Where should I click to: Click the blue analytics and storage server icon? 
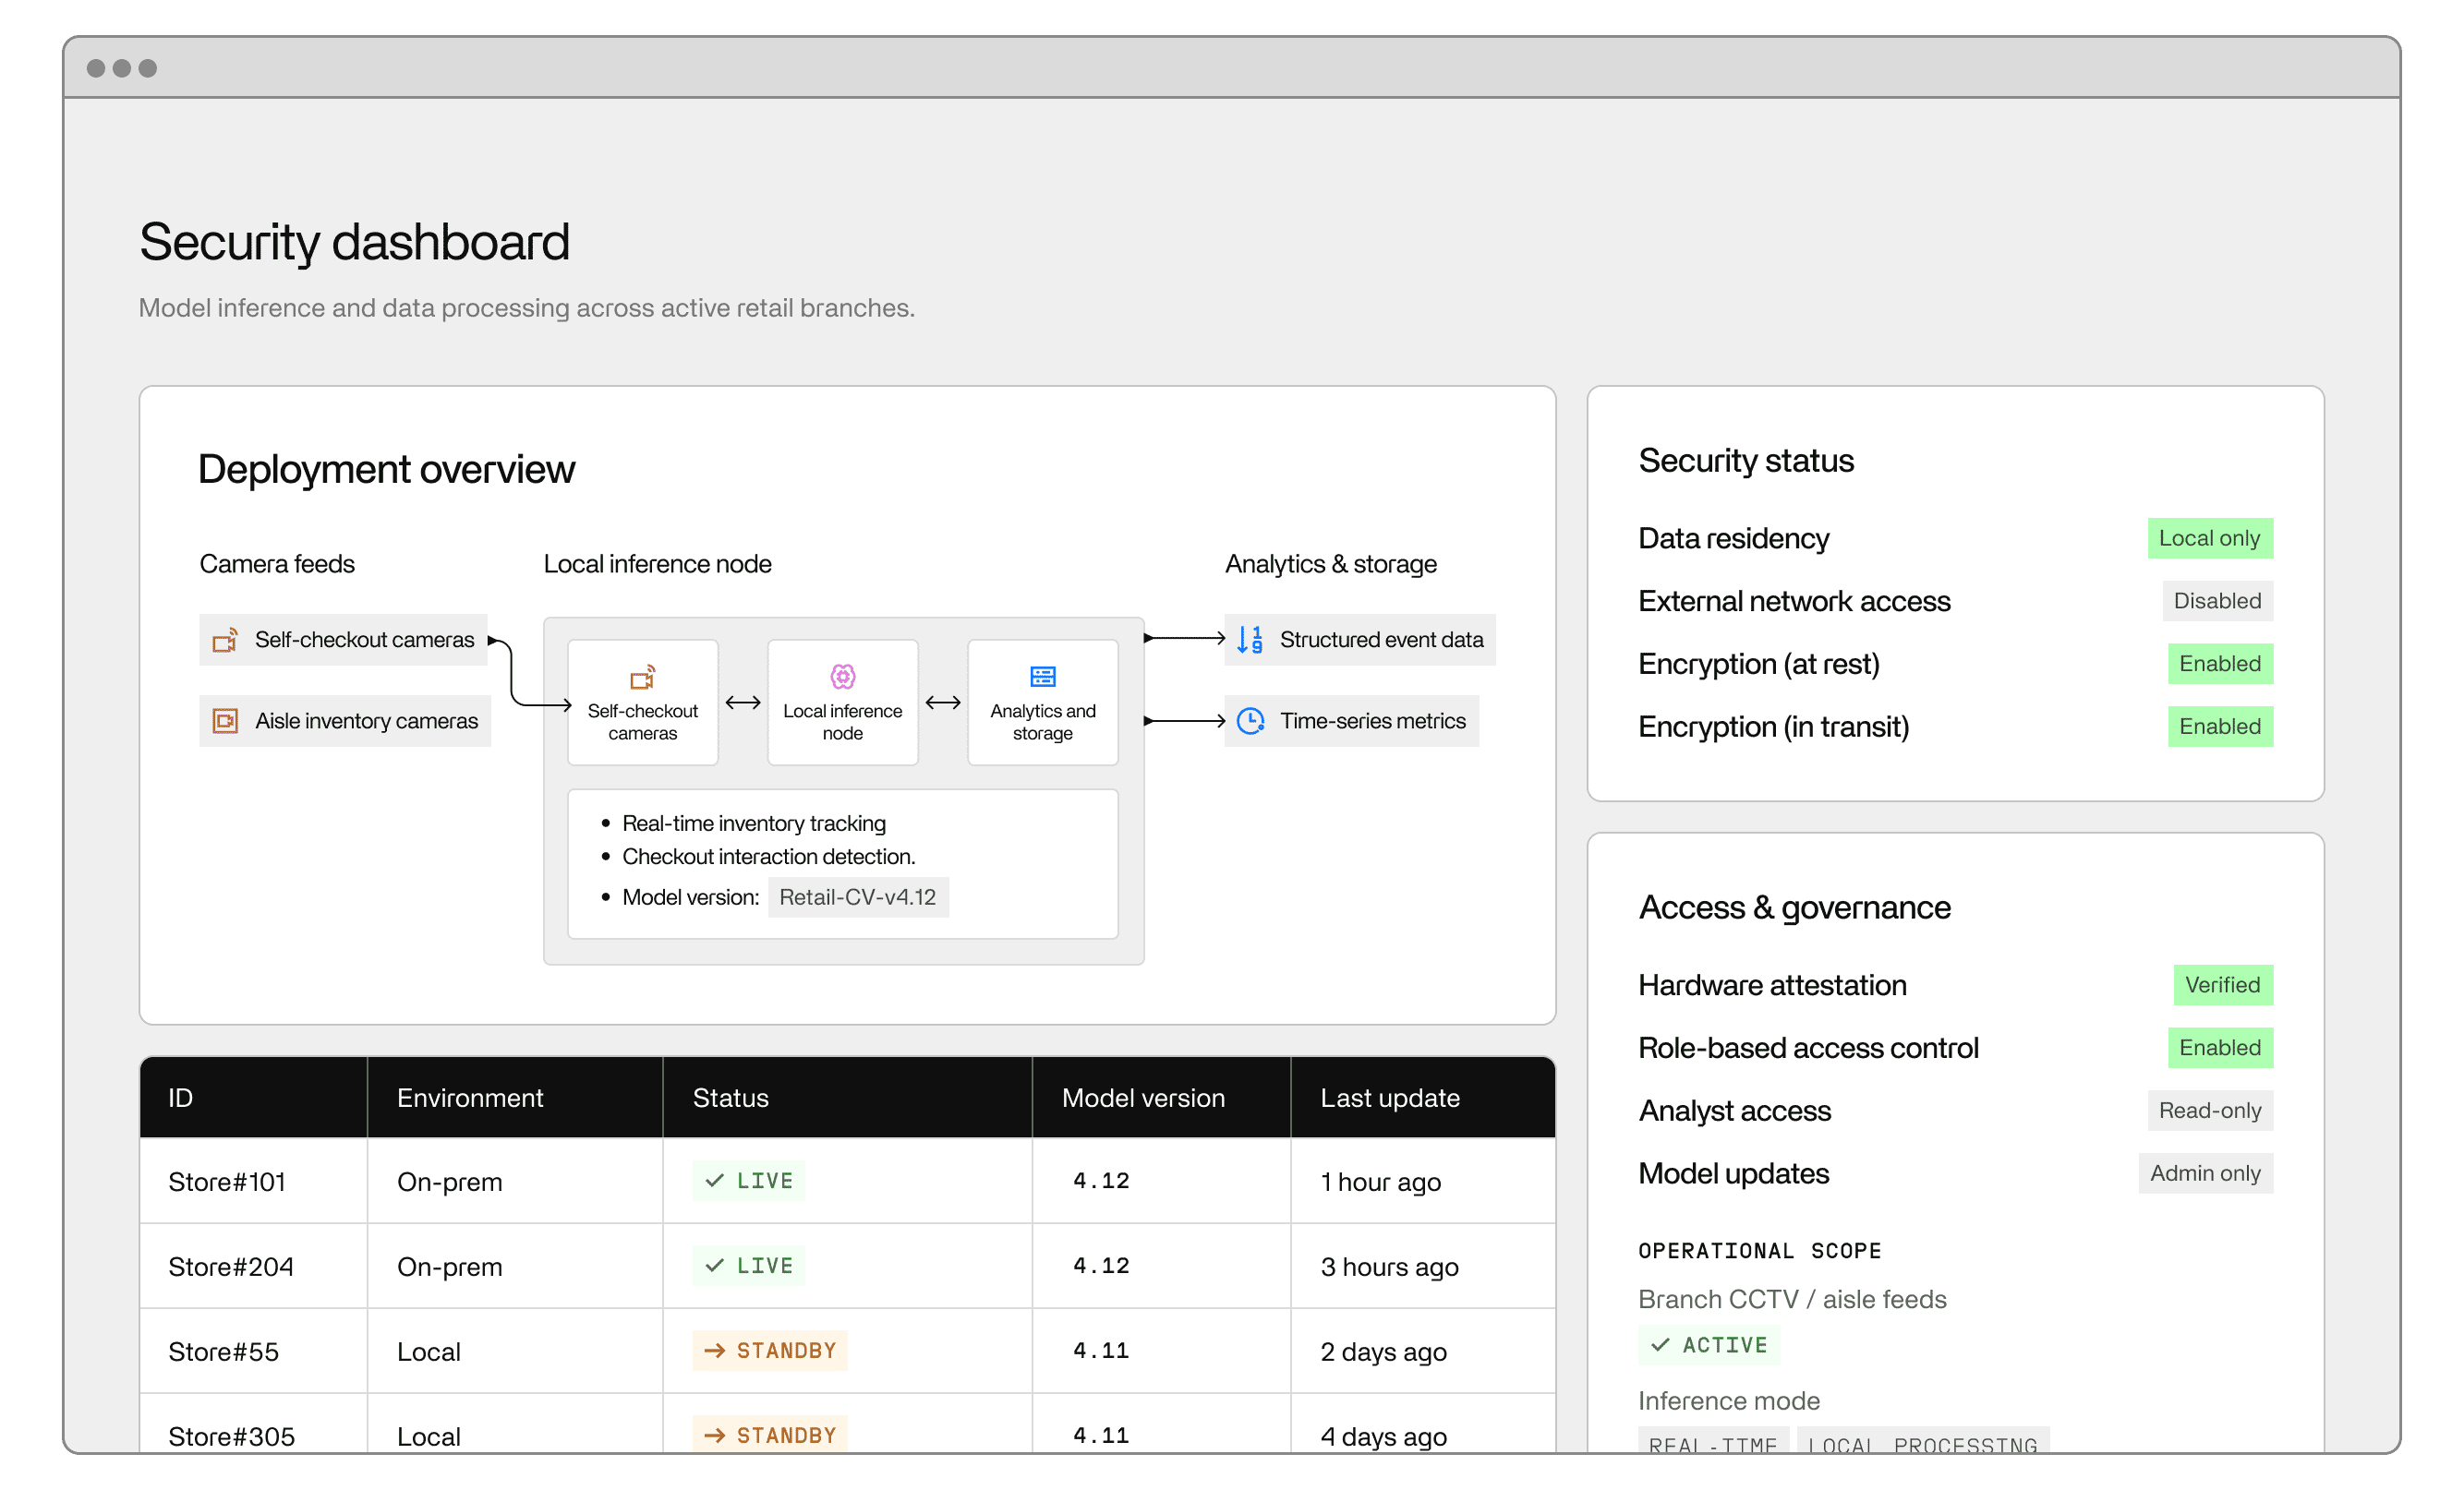(1042, 676)
